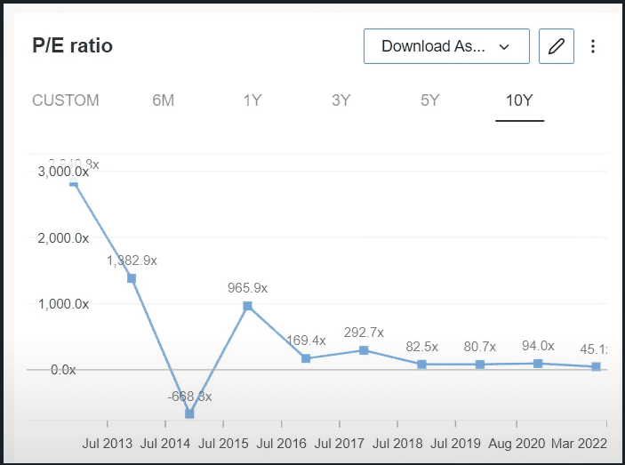Click the 292.7x data point on chart
This screenshot has width=625, height=465.
coord(364,350)
